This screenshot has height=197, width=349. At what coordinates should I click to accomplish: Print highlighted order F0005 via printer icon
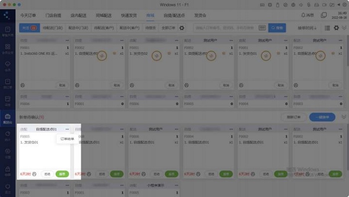tap(34, 174)
